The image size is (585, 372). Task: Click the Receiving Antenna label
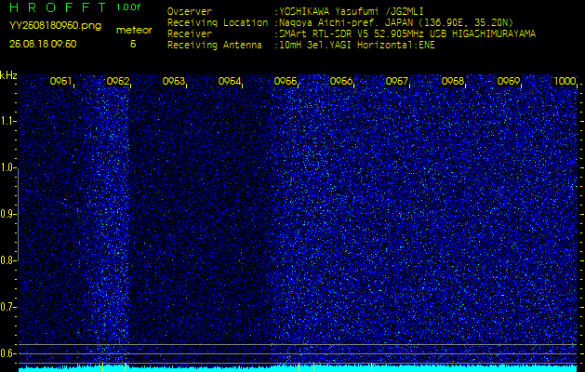215,46
